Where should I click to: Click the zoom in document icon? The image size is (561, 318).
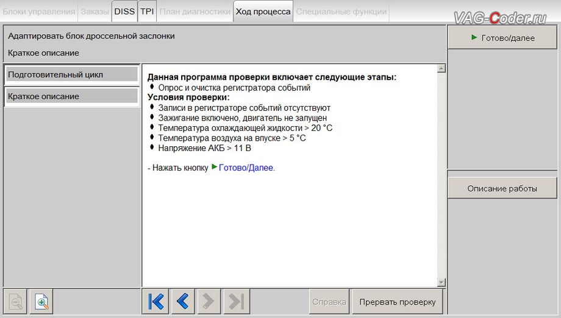(x=41, y=302)
